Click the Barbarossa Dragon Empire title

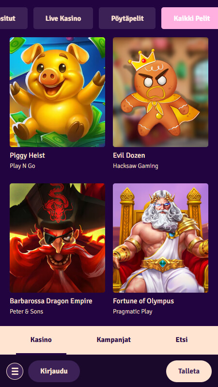tap(51, 301)
